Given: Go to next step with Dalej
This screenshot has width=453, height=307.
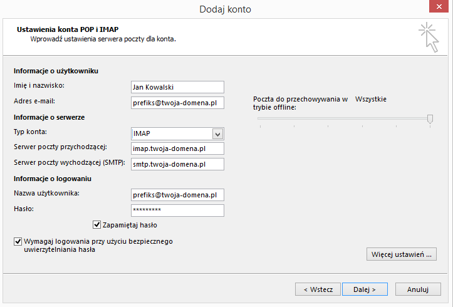Looking at the screenshot, I should (365, 289).
